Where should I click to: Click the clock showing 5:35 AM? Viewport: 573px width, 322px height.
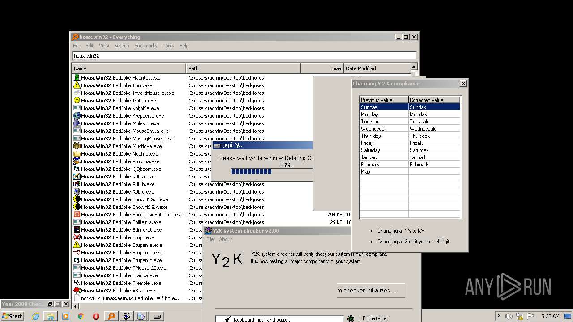550,316
